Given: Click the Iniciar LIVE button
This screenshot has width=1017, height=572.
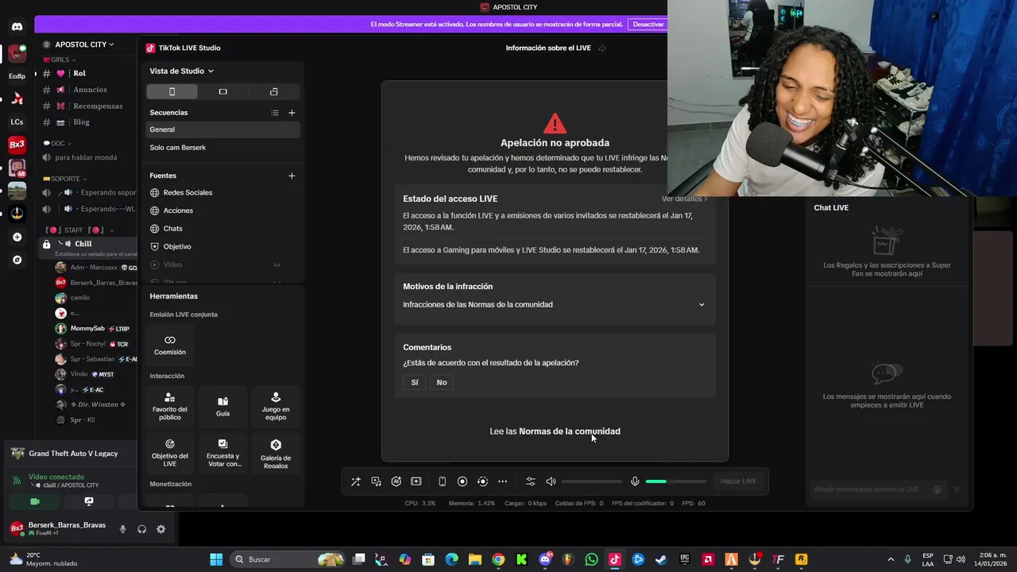Looking at the screenshot, I should tap(738, 481).
